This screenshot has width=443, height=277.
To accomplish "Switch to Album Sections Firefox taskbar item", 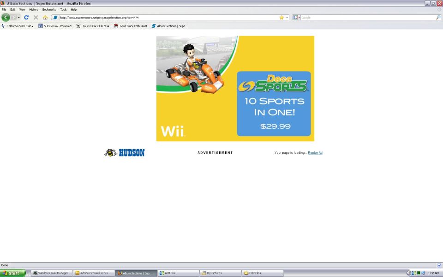I will coord(136,273).
